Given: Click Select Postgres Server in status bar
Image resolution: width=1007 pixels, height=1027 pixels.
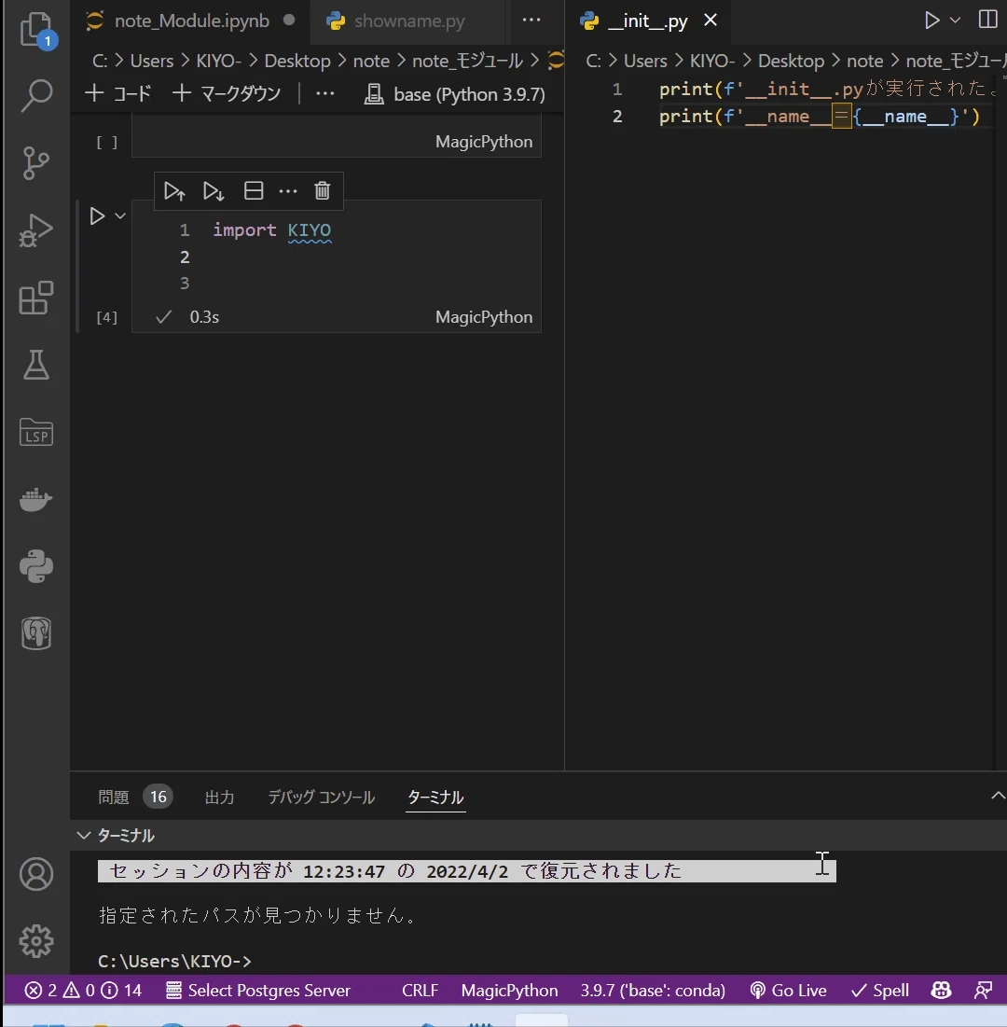Looking at the screenshot, I should coord(258,991).
